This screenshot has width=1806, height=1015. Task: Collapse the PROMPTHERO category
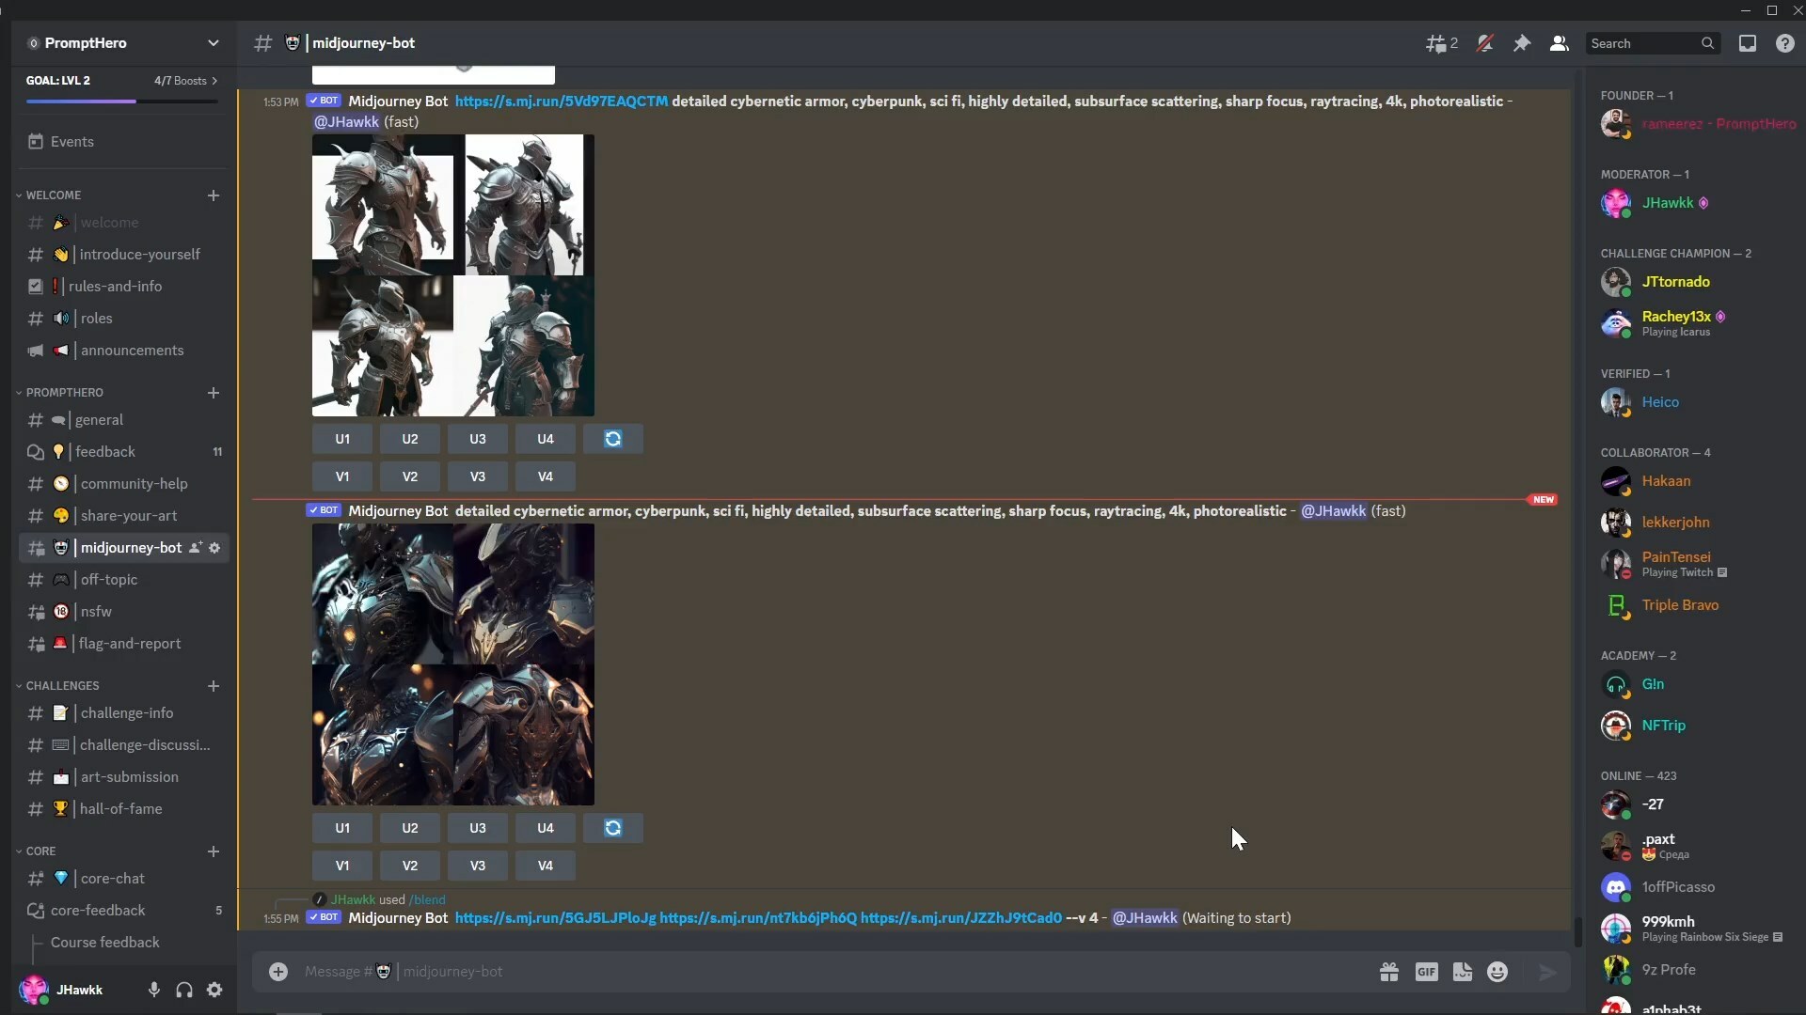click(x=64, y=393)
